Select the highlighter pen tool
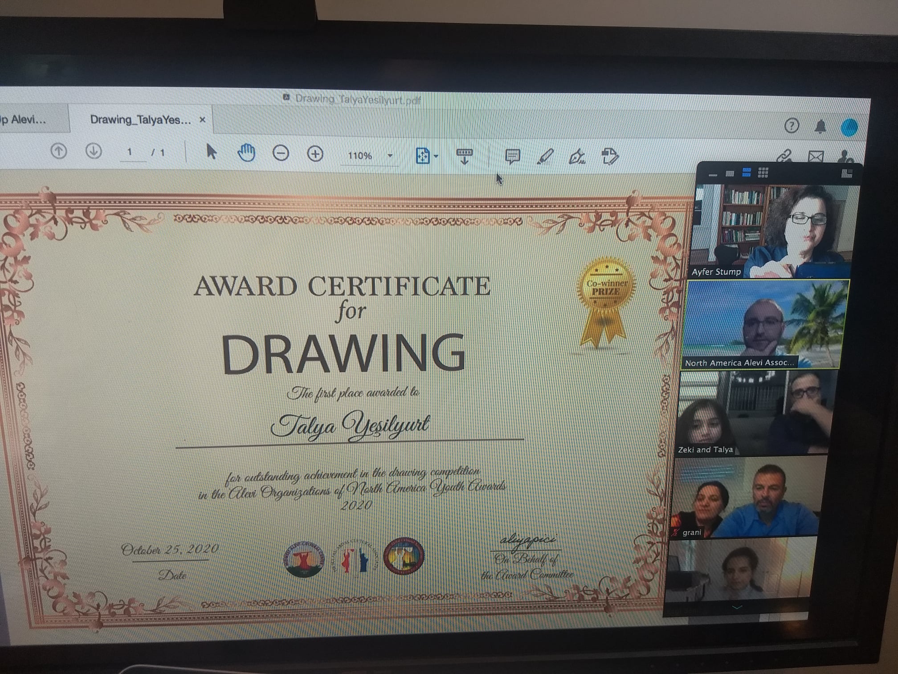 click(545, 156)
